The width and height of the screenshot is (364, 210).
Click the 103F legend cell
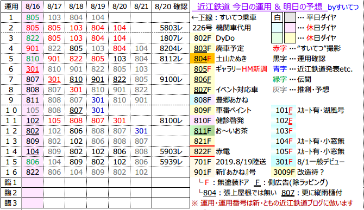pos(284,131)
